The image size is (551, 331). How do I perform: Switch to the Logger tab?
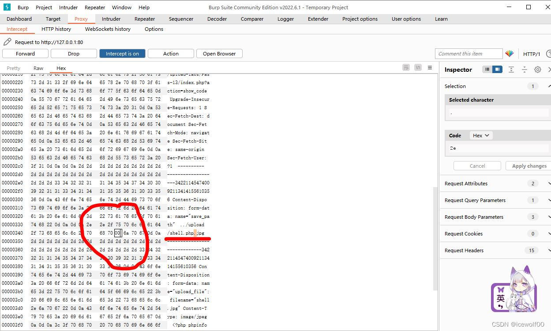(285, 19)
